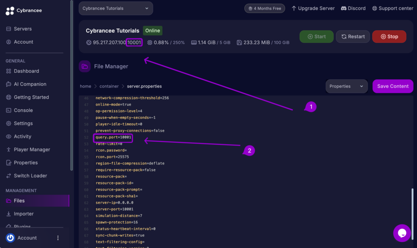The height and width of the screenshot is (248, 417).
Task: Open Player Manager
Action: 32,149
